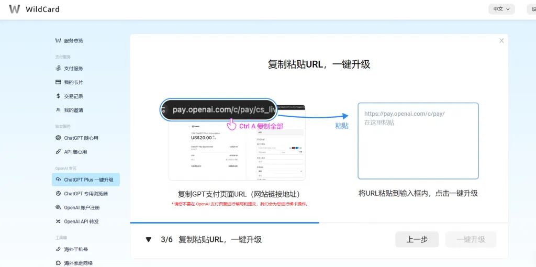Click the partially visible top-right button
Image resolution: width=536 pixels, height=267 pixels.
coord(532,9)
